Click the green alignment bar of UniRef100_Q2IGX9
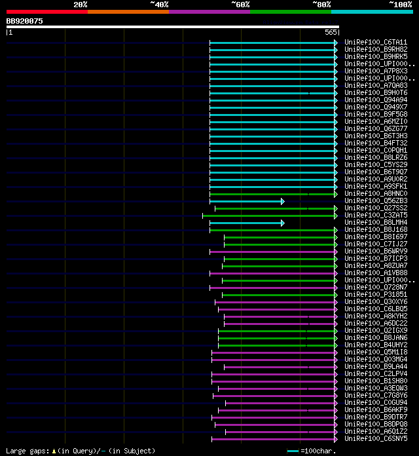Image resolution: width=419 pixels, height=456 pixels. point(278,331)
